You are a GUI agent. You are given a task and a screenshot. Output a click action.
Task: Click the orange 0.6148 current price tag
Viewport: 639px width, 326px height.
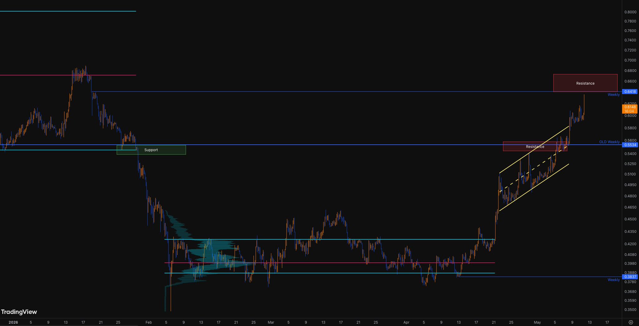pyautogui.click(x=630, y=109)
